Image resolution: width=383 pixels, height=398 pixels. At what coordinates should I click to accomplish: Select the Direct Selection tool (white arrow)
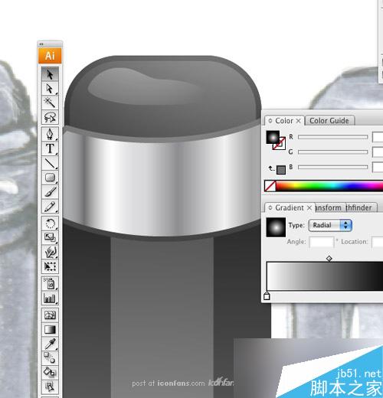tap(50, 89)
